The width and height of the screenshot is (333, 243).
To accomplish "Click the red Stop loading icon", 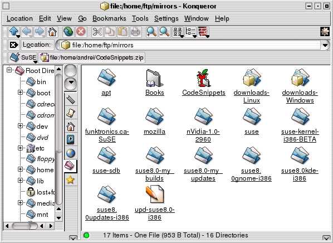I will click(81, 32).
